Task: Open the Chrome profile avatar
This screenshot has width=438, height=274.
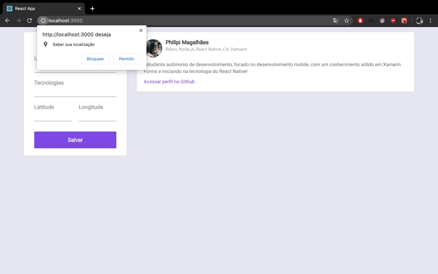Action: click(x=420, y=21)
